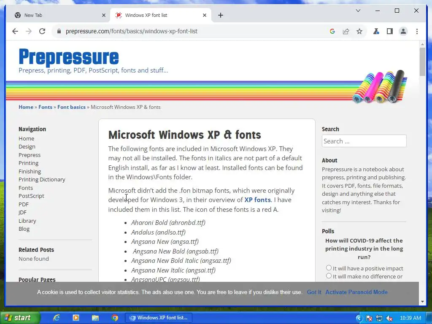Image resolution: width=432 pixels, height=324 pixels.
Task: Click the scrollbar up arrow
Action: [x=422, y=44]
